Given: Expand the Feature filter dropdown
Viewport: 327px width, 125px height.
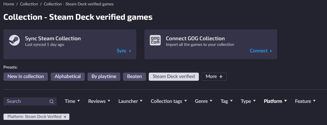Looking at the screenshot, I should [x=305, y=101].
